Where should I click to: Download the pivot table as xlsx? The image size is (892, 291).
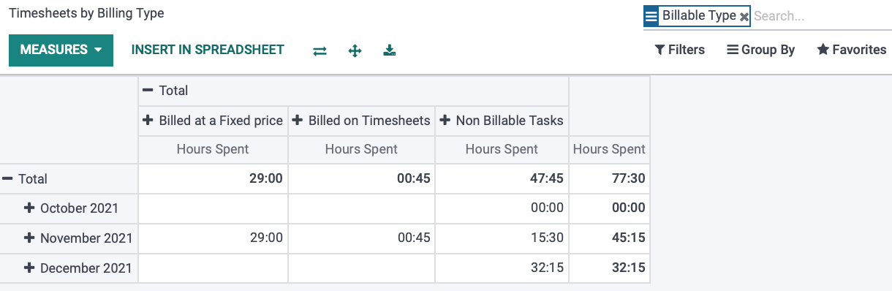[x=390, y=50]
